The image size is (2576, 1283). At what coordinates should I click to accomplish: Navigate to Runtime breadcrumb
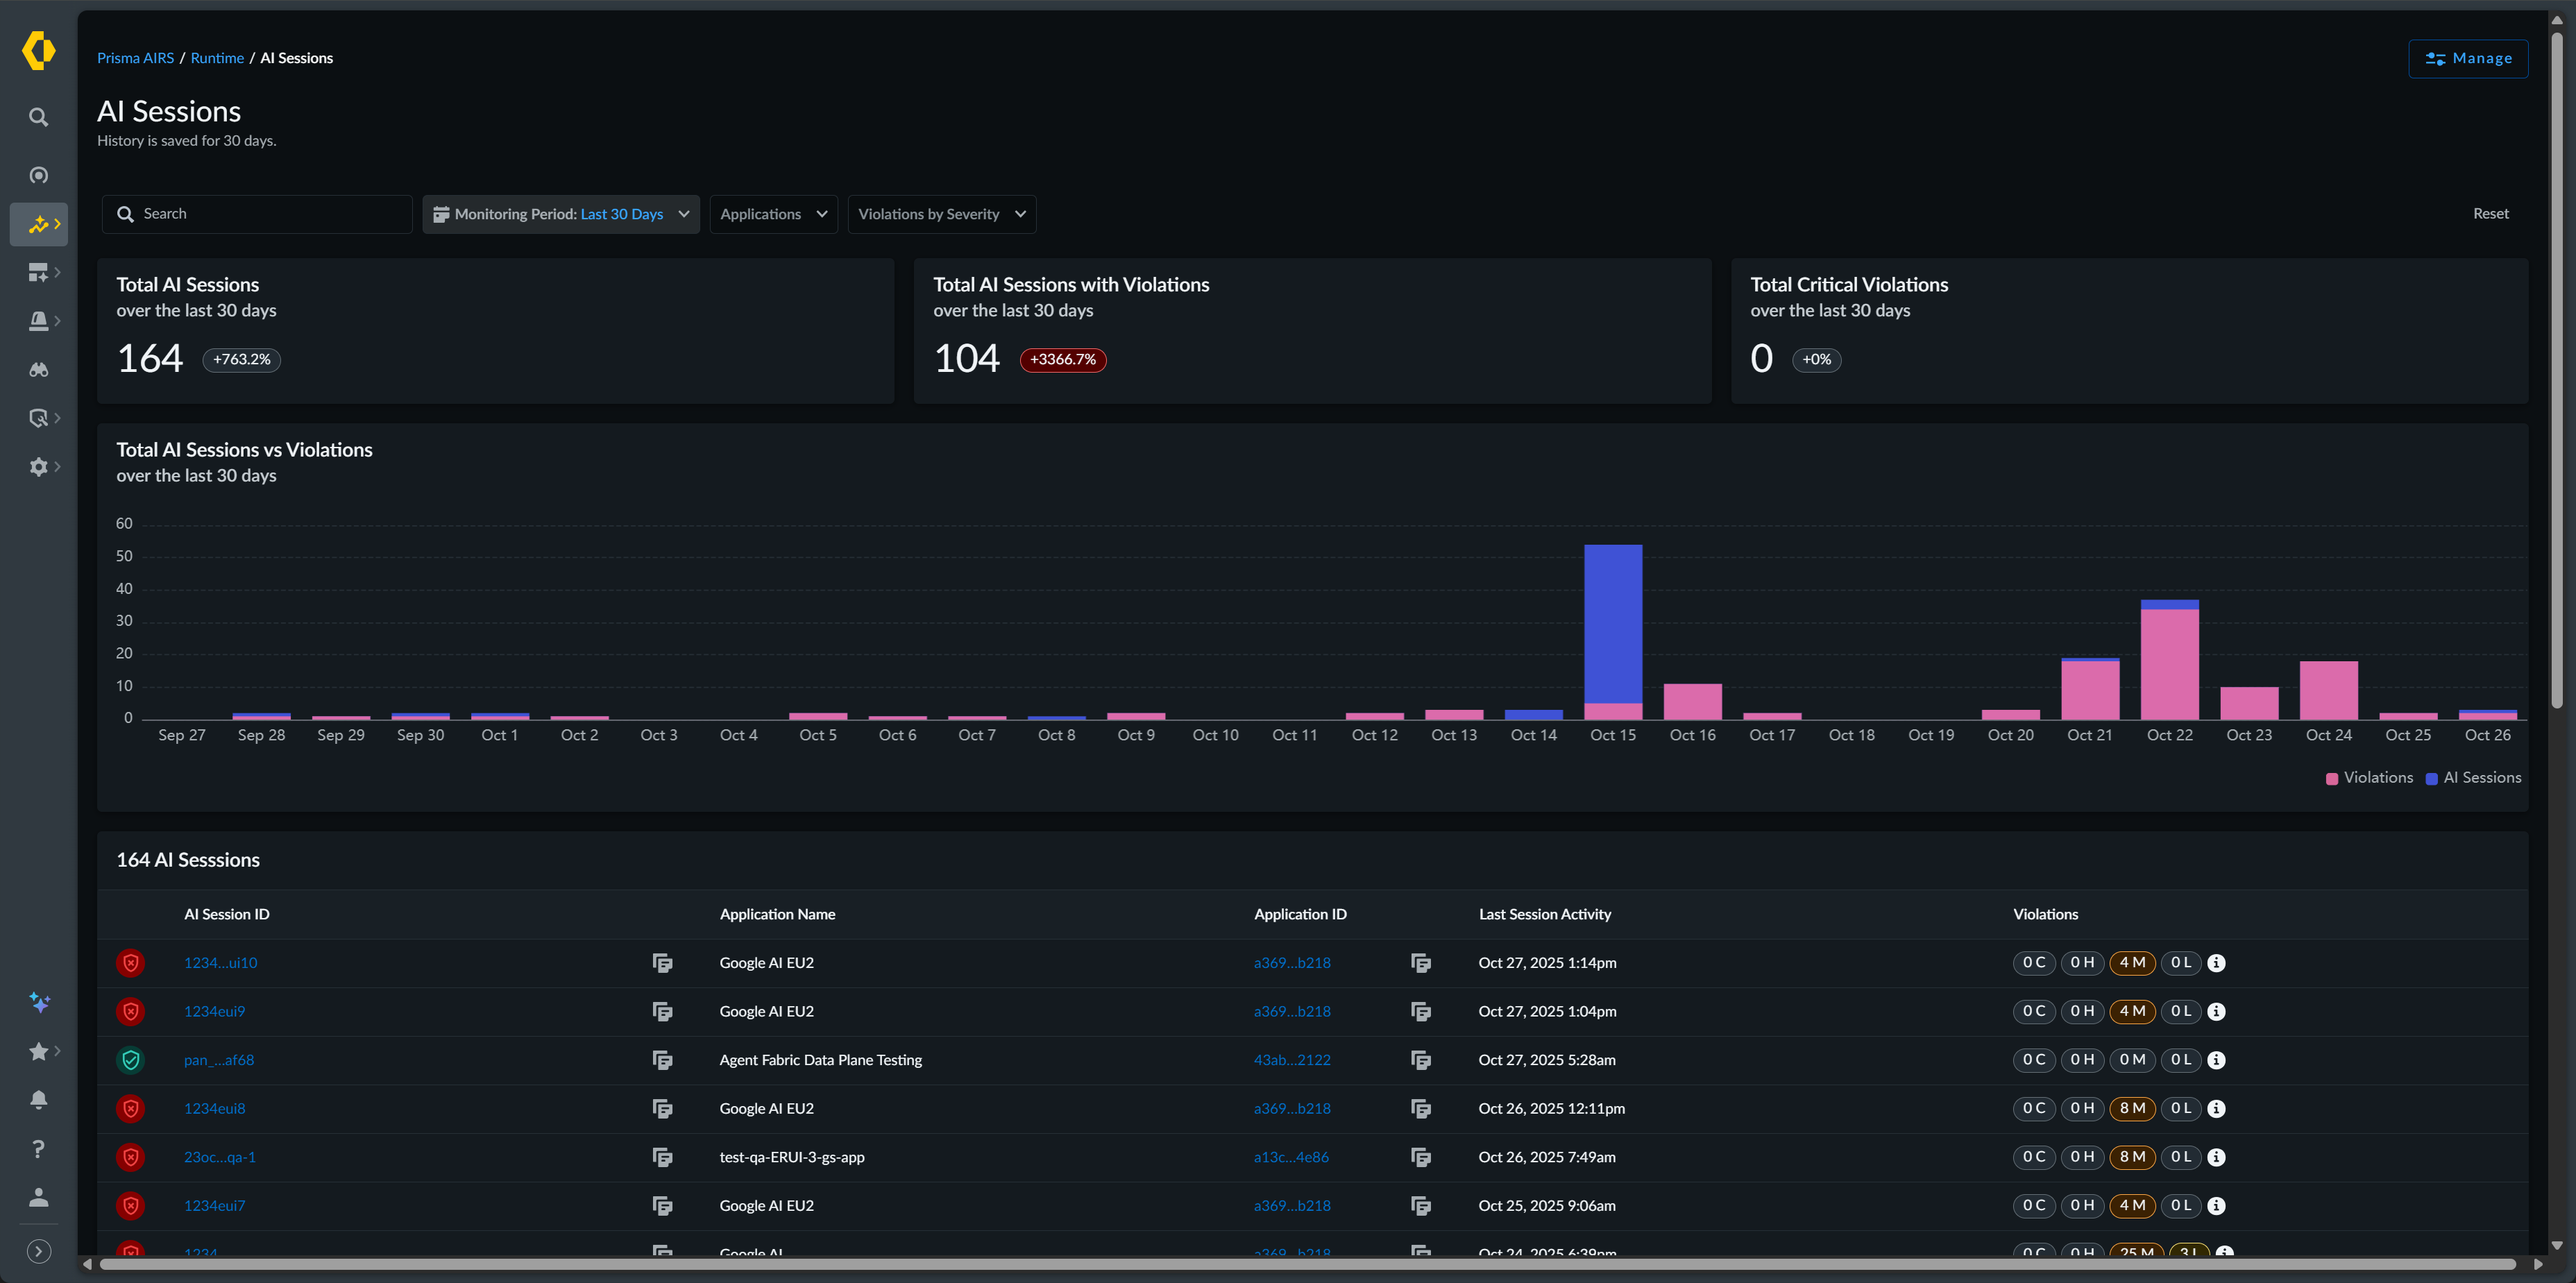217,58
